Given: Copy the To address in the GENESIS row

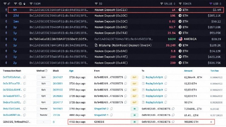Looking at the screenshot, I should (173, 122).
